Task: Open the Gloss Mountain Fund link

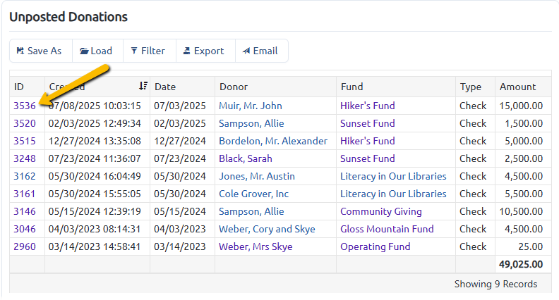Action: [387, 229]
